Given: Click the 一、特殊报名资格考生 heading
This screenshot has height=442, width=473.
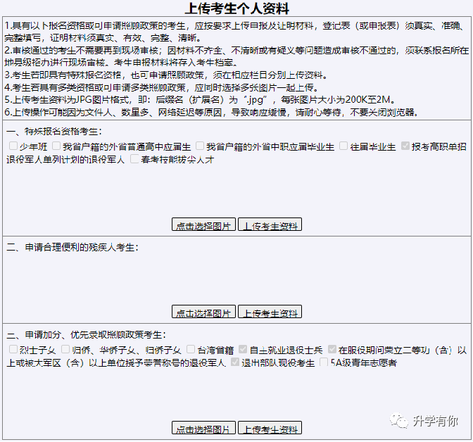Looking at the screenshot, I should (54, 132).
